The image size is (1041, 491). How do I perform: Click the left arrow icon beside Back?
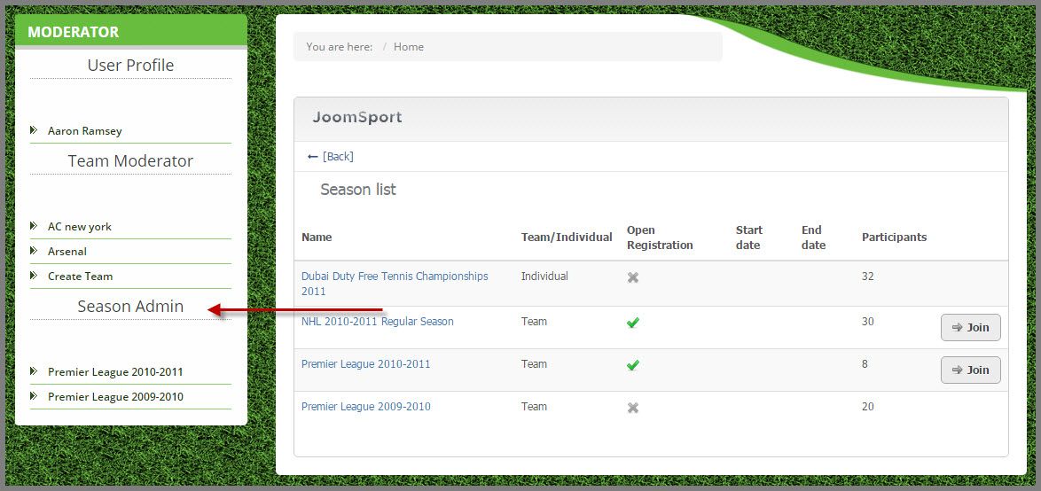pos(313,157)
